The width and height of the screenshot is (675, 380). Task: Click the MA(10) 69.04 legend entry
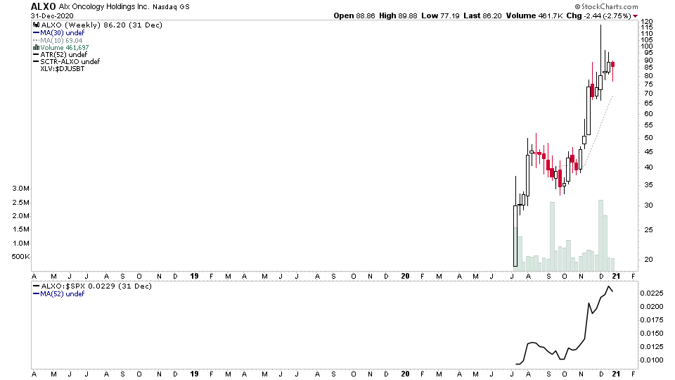61,41
